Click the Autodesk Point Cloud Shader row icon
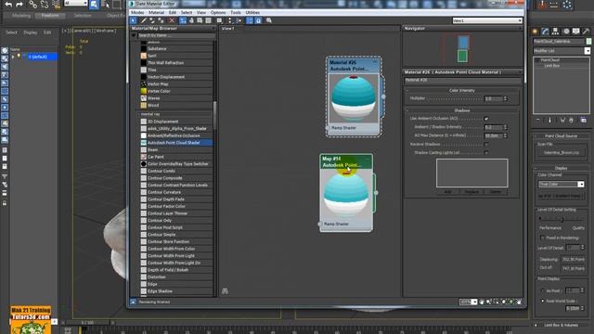 [x=144, y=143]
